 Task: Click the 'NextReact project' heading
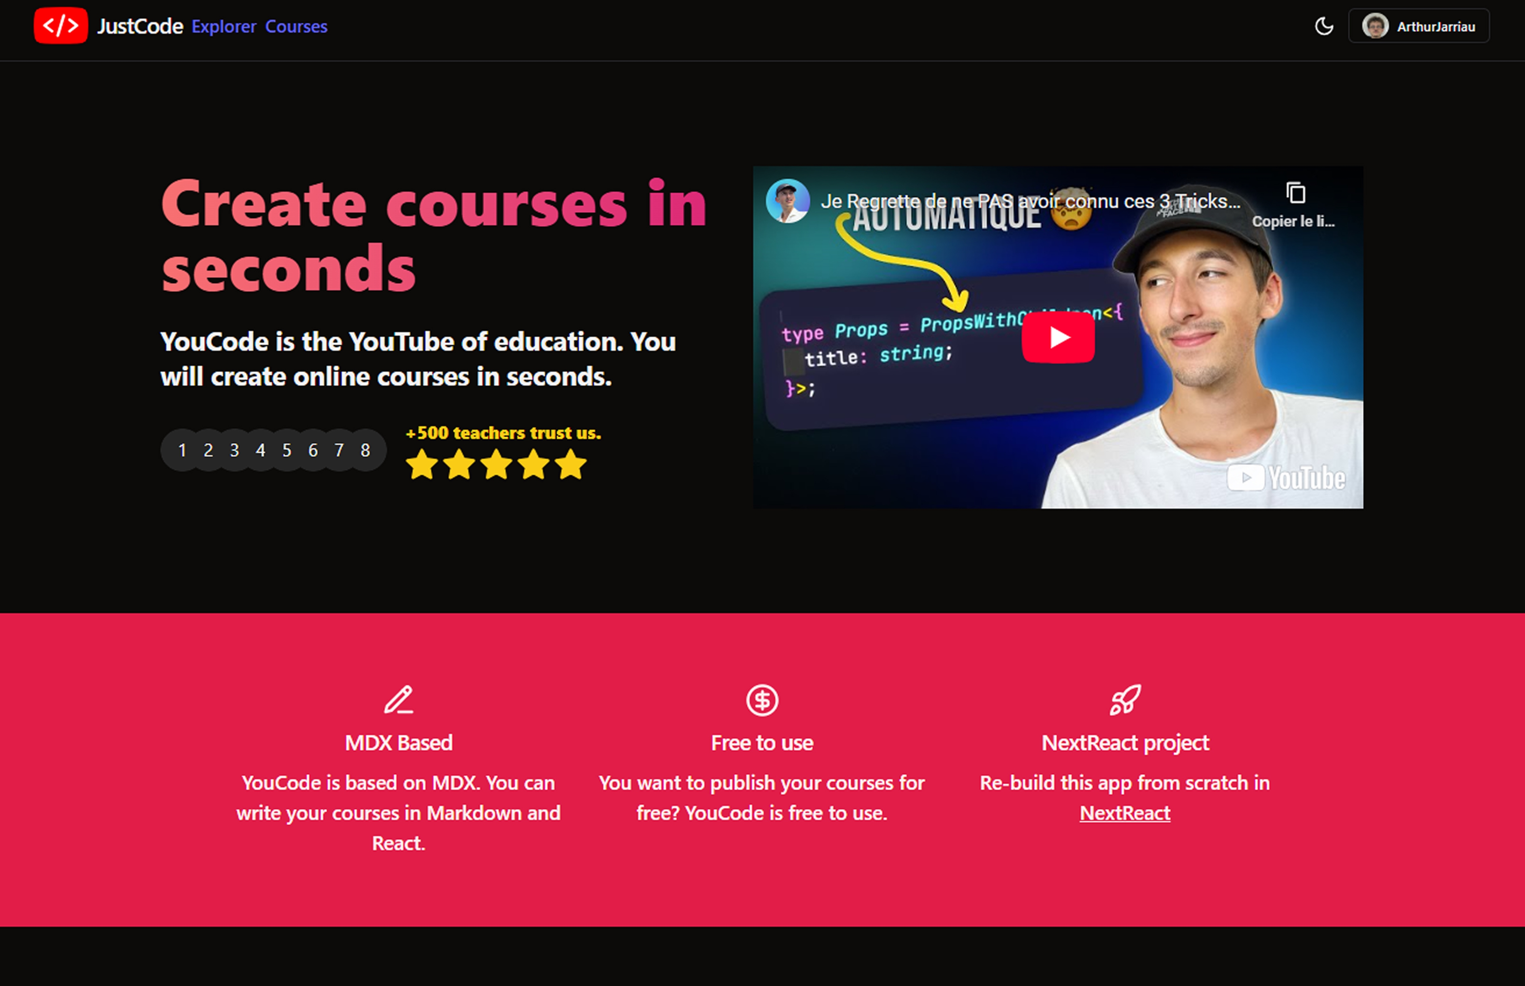[x=1125, y=743]
